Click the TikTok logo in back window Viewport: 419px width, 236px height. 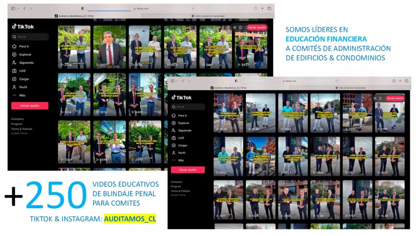(23, 27)
